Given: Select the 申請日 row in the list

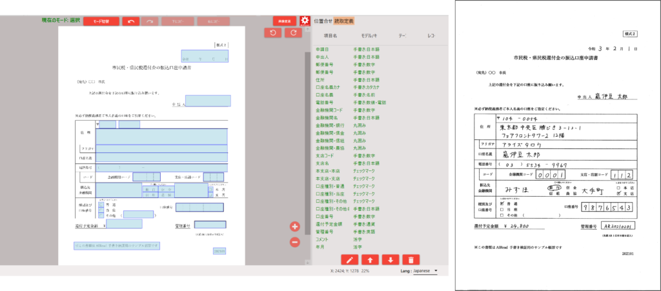Looking at the screenshot, I should pos(322,49).
